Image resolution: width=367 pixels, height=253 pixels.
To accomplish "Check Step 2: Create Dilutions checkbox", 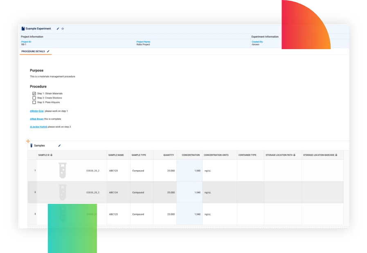I will pos(34,98).
